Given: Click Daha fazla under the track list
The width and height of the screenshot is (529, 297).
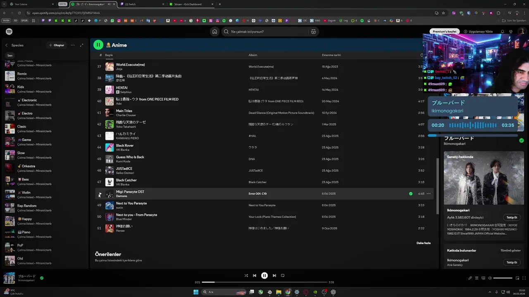Looking at the screenshot, I should [424, 243].
